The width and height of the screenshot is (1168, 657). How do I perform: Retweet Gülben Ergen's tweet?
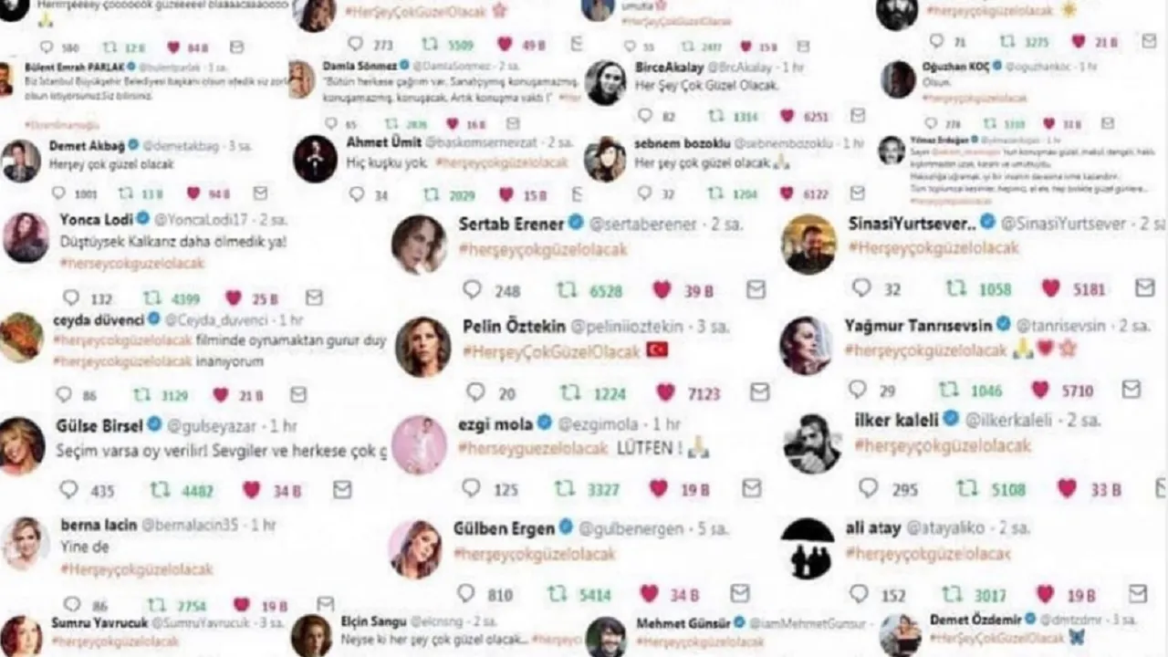point(557,594)
